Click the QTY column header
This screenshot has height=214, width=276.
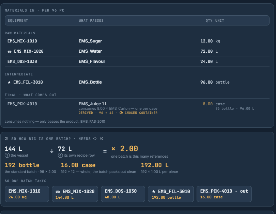(209, 20)
